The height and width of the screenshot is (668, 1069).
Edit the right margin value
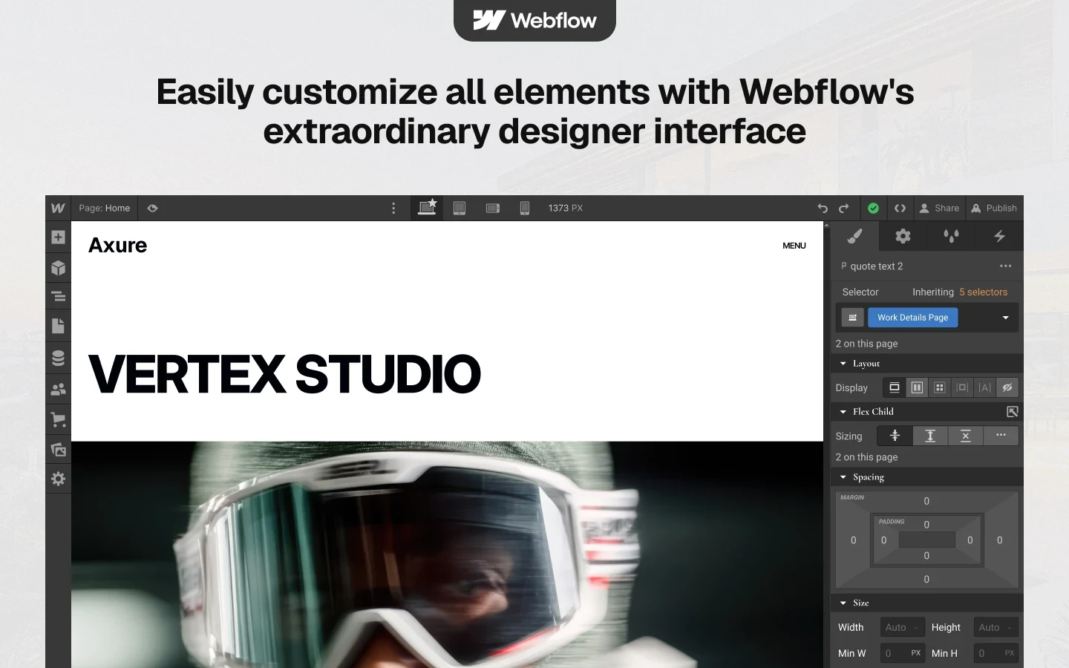[1000, 540]
